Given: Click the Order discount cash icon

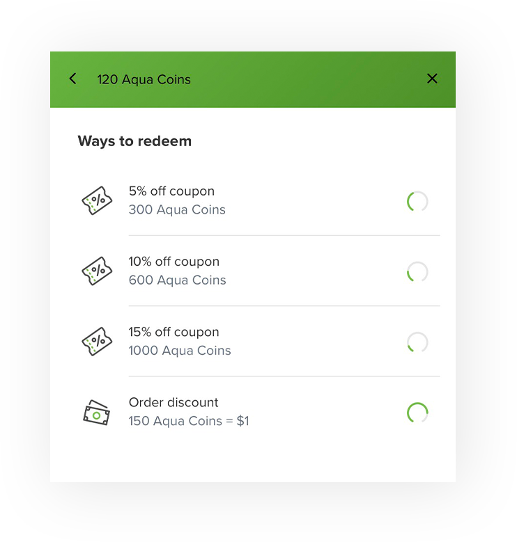Looking at the screenshot, I should pos(97,413).
